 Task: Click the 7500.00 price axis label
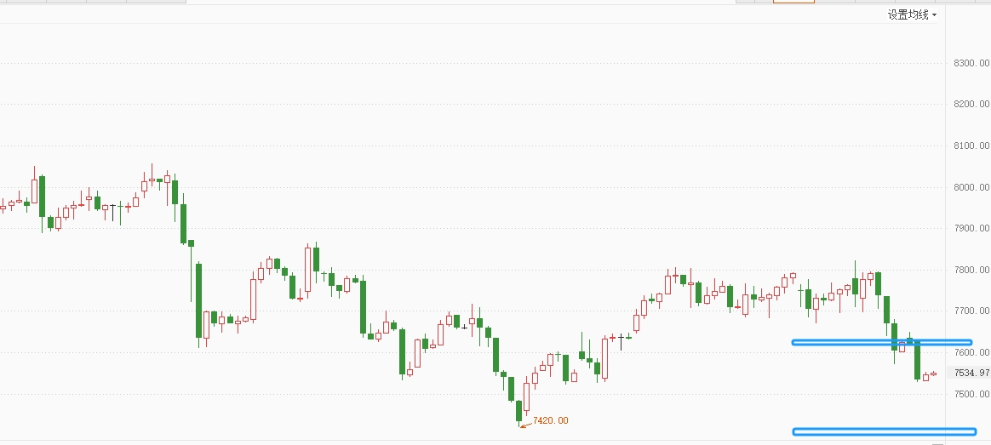click(971, 395)
